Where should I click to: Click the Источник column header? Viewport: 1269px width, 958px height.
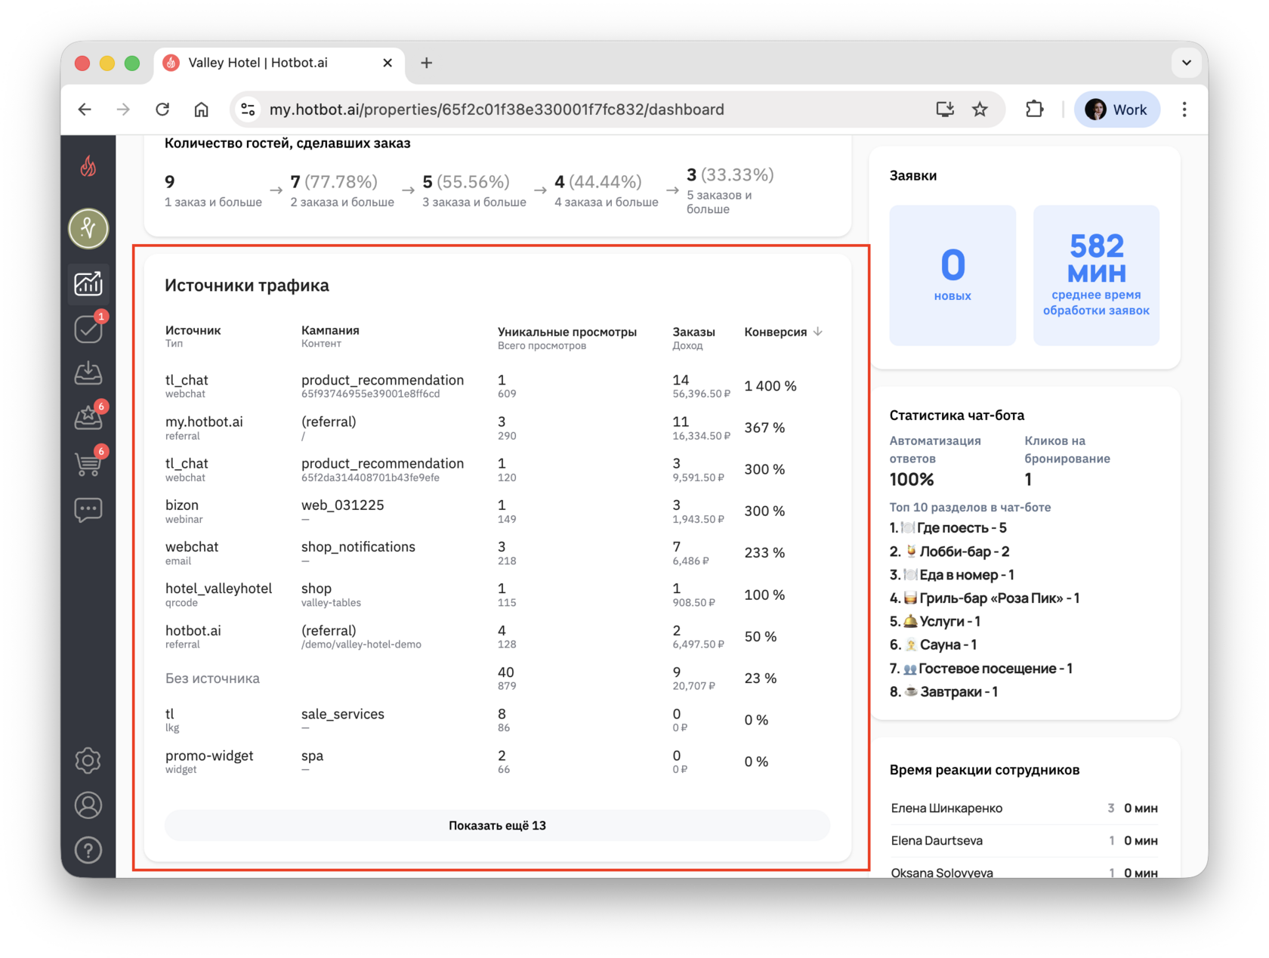click(193, 330)
